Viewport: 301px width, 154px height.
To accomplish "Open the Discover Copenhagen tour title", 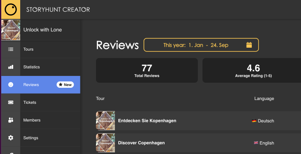I will tap(141, 143).
